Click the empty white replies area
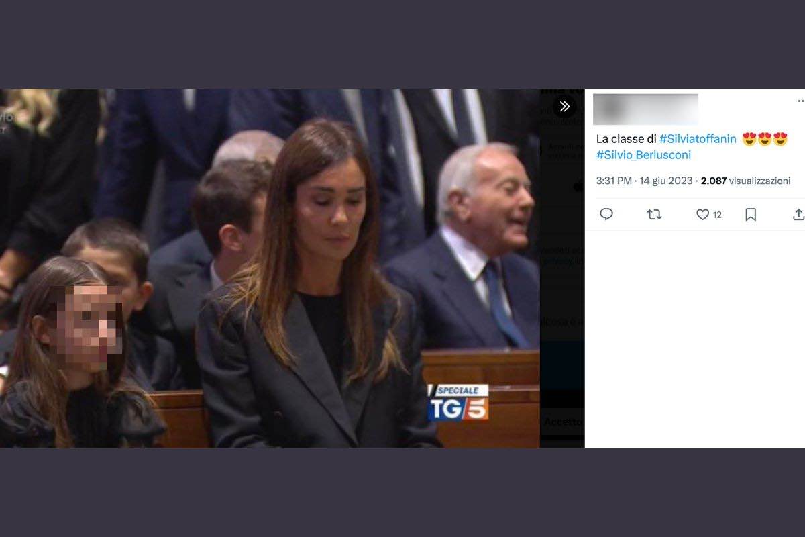This screenshot has width=805, height=537. tap(695, 339)
